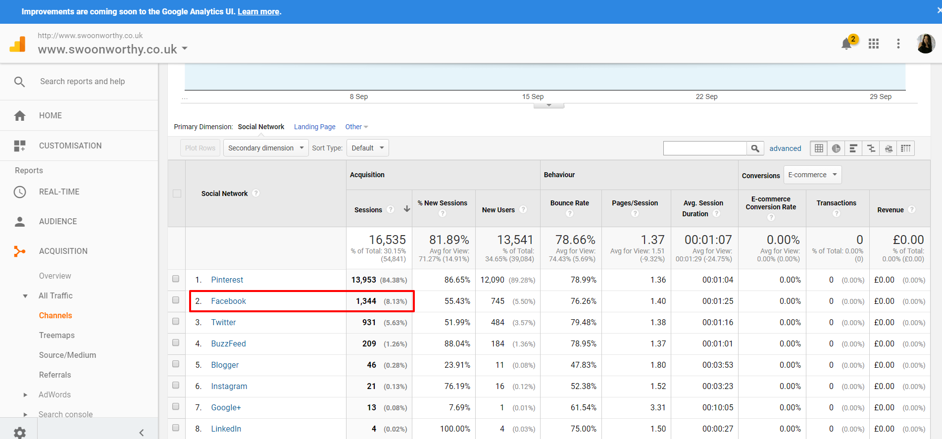
Task: Toggle the select-all rows checkbox
Action: tap(177, 194)
